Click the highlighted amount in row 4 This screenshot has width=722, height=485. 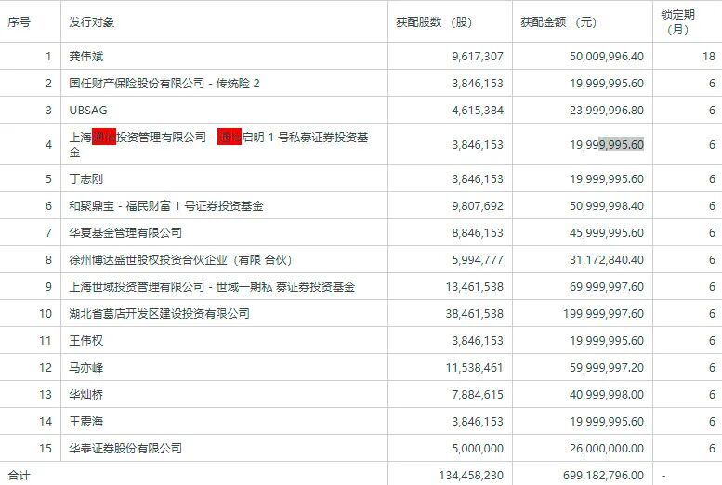[x=607, y=145]
